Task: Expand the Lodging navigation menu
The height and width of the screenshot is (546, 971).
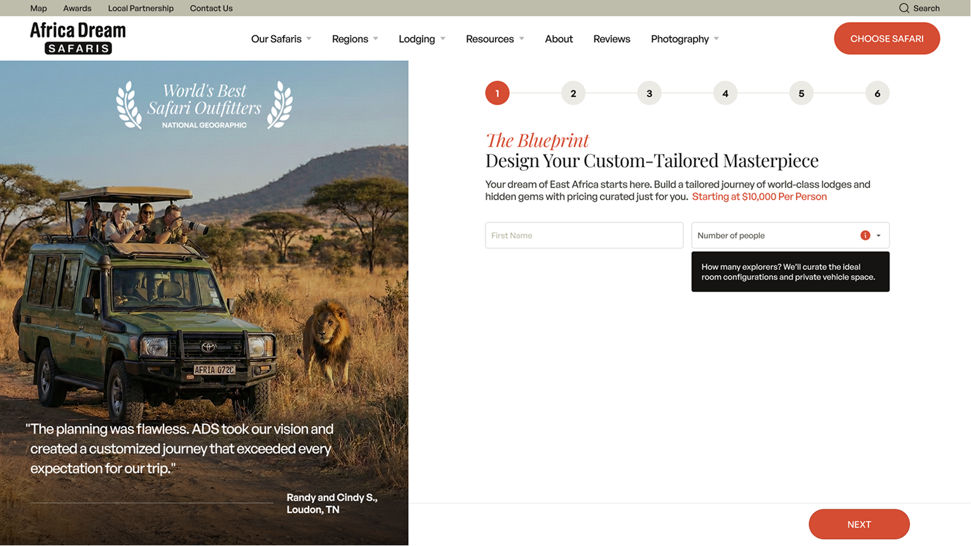Action: tap(417, 38)
